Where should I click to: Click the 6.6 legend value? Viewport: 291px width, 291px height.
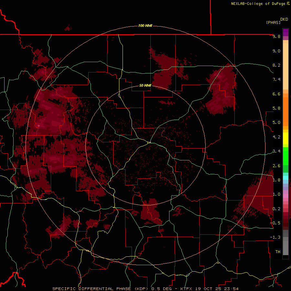coord(276,94)
